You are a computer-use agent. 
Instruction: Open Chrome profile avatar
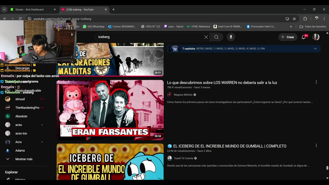tap(317, 18)
